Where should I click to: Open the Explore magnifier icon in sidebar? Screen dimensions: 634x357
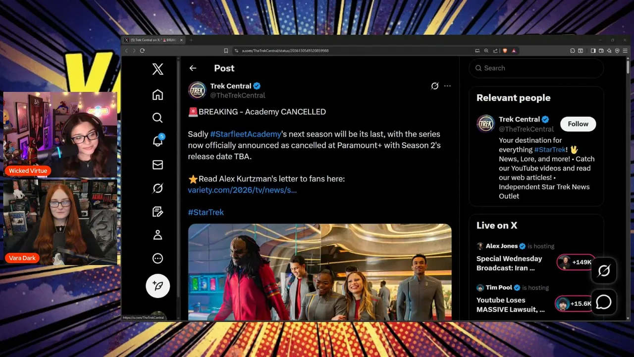click(x=158, y=118)
